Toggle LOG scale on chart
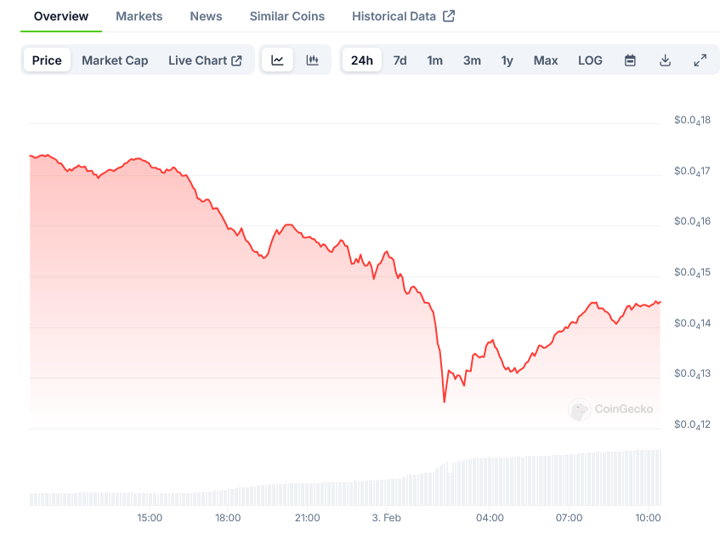Screen dimensions: 720x540 click(x=590, y=60)
